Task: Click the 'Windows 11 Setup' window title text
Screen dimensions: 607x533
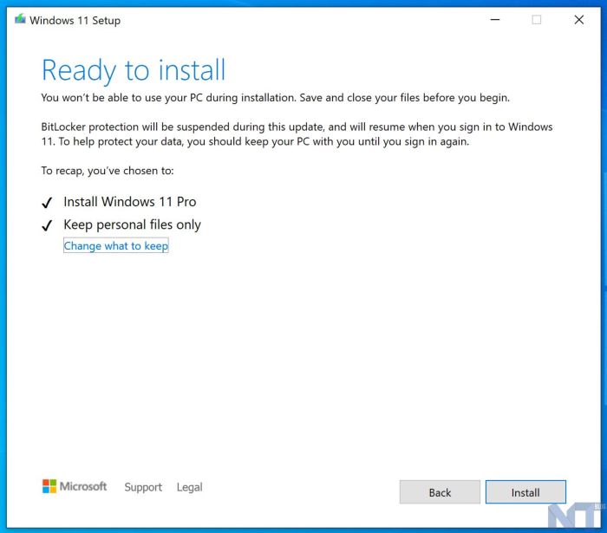Action: 75,20
